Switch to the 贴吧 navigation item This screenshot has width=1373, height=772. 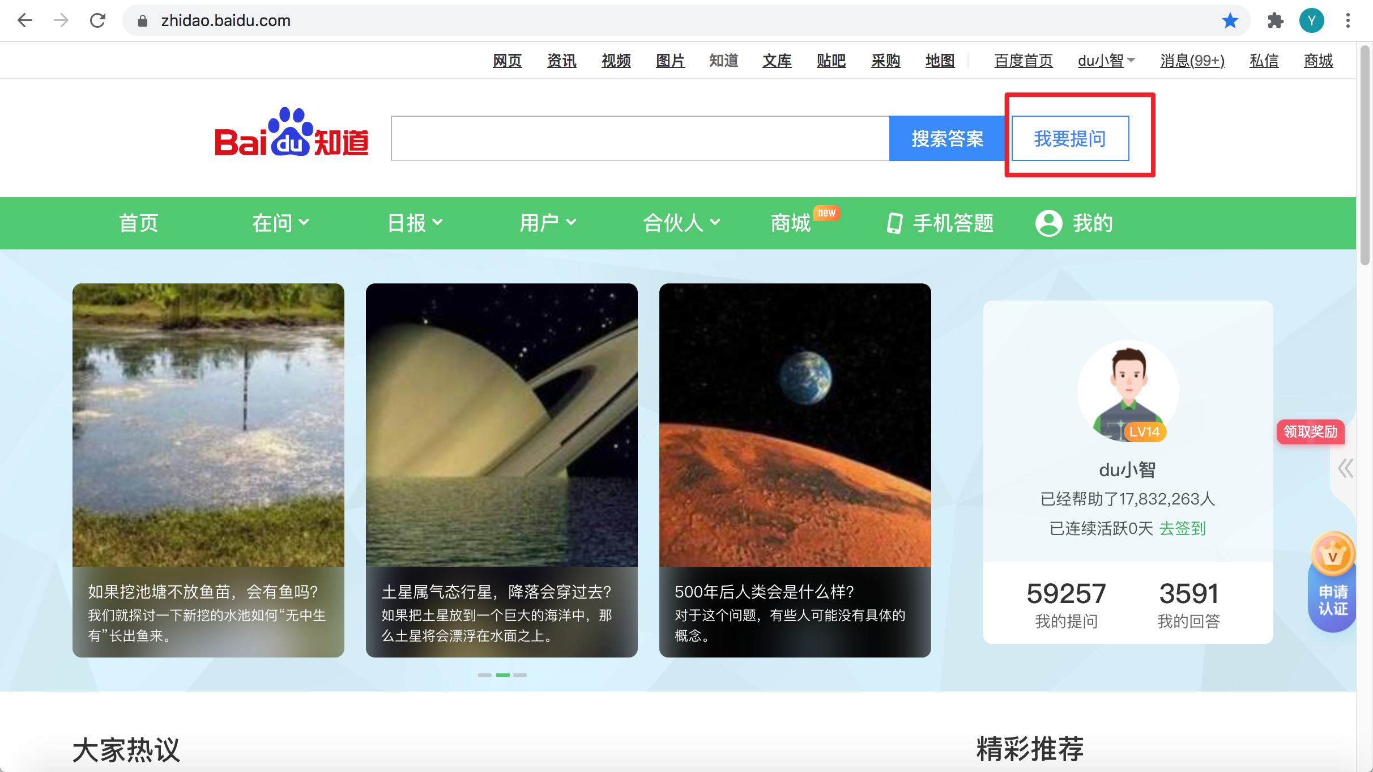[830, 61]
